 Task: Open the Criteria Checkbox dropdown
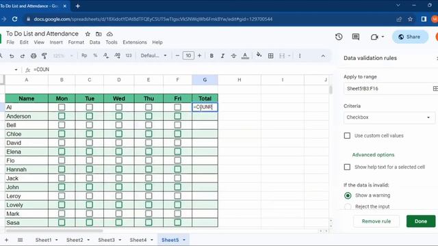(x=389, y=118)
